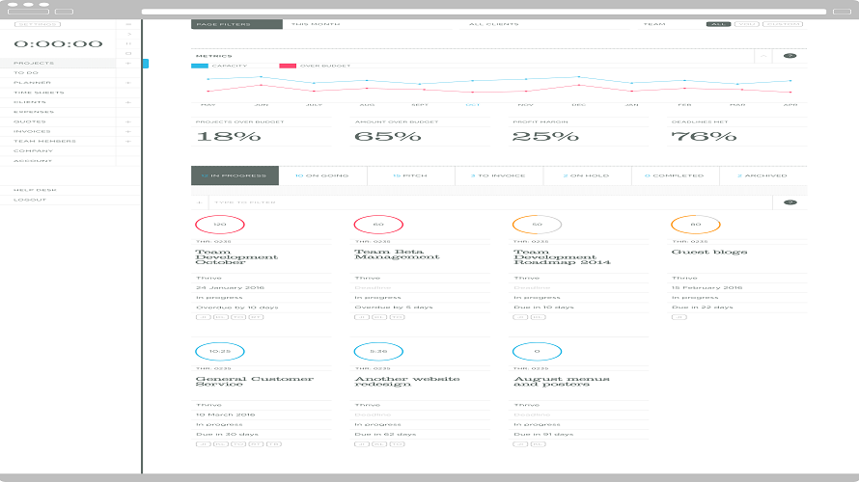Add a team member via plus icon

128,142
